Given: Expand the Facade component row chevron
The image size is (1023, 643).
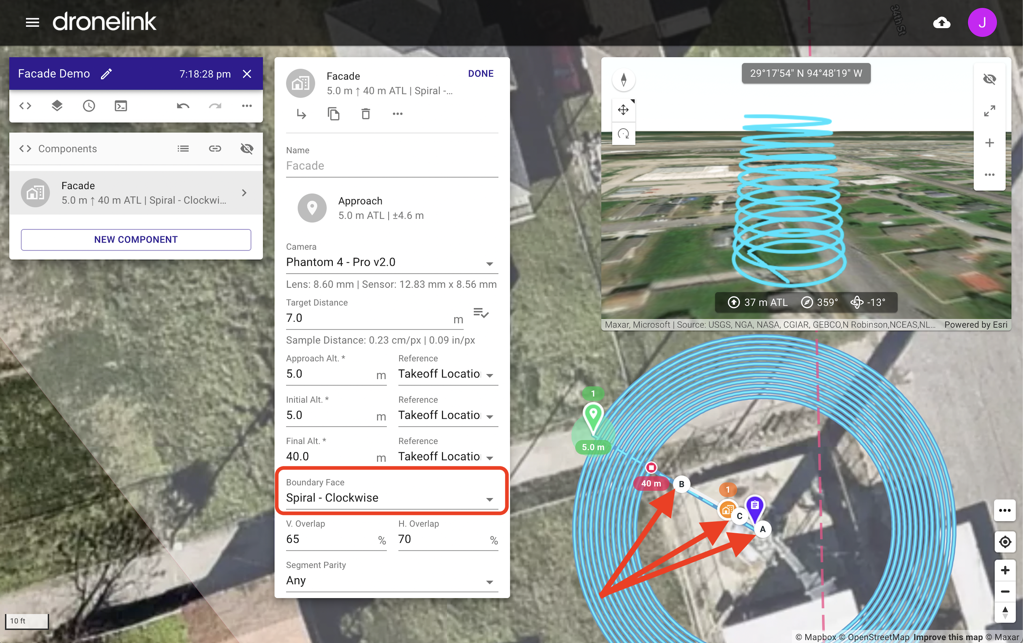Looking at the screenshot, I should 244,193.
